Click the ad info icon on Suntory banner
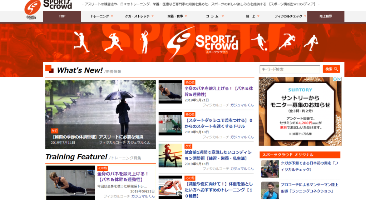The image size is (366, 200). (335, 79)
